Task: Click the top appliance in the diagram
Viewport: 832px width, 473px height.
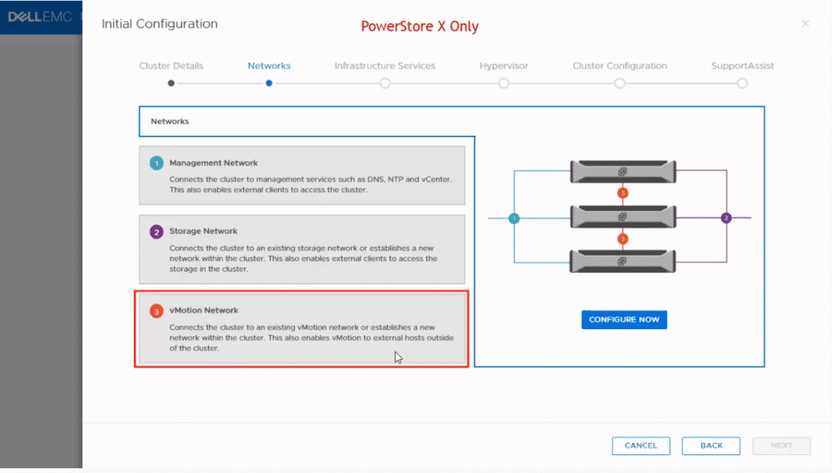Action: coord(623,171)
